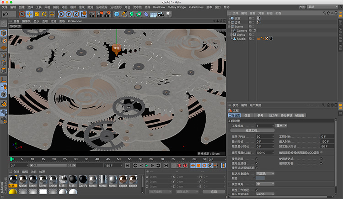Select the Live Selection tool
The width and height of the screenshot is (343, 199).
[22, 14]
